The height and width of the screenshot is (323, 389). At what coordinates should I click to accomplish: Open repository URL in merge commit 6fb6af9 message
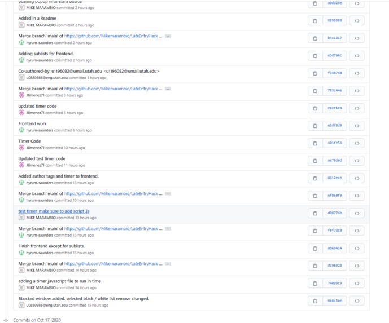111,193
